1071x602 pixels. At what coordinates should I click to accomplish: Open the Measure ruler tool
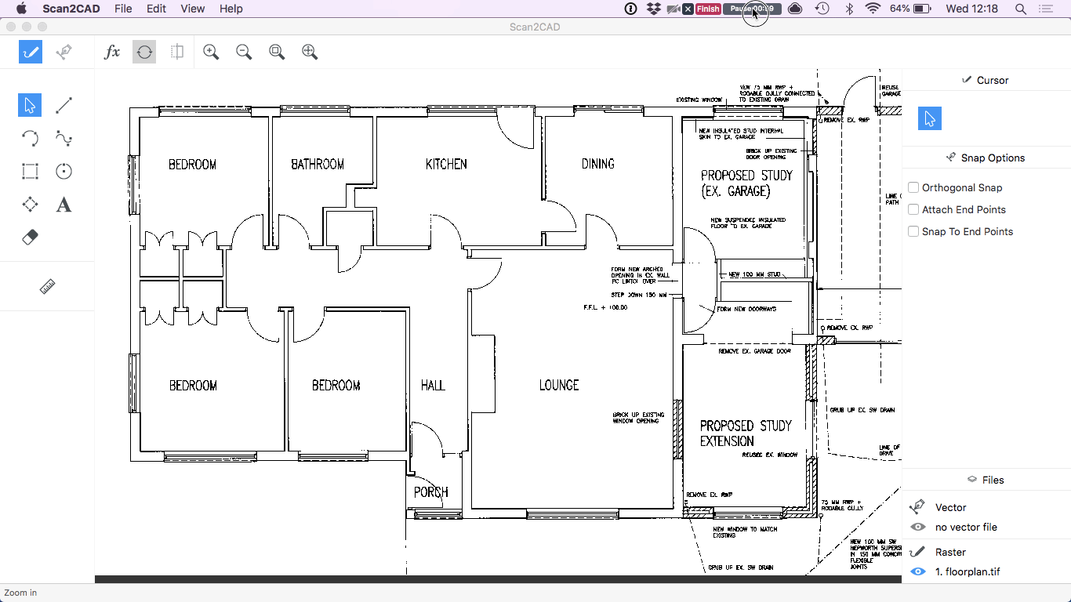tap(46, 286)
